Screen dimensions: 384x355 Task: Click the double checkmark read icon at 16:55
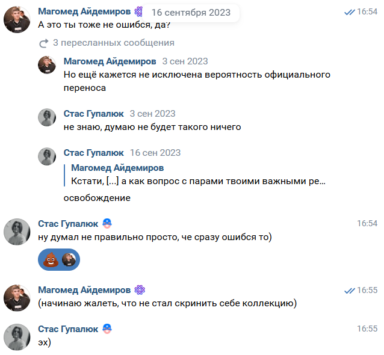tap(350, 291)
